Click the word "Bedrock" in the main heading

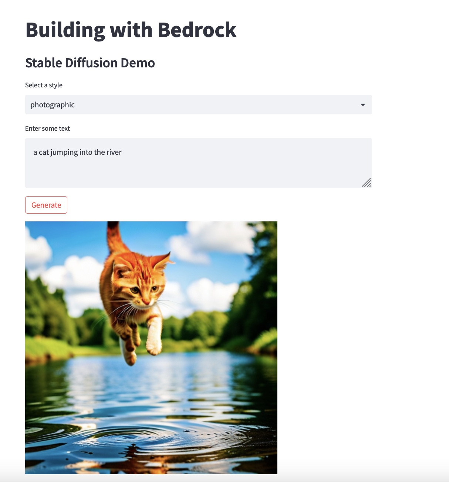pos(197,30)
